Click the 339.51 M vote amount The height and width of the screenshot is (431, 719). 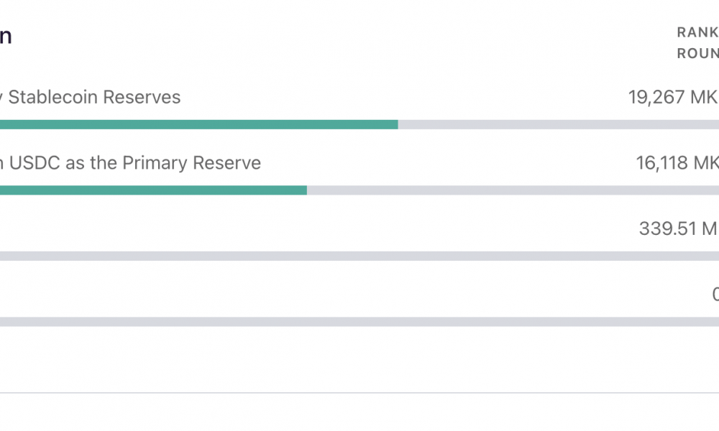(x=679, y=228)
